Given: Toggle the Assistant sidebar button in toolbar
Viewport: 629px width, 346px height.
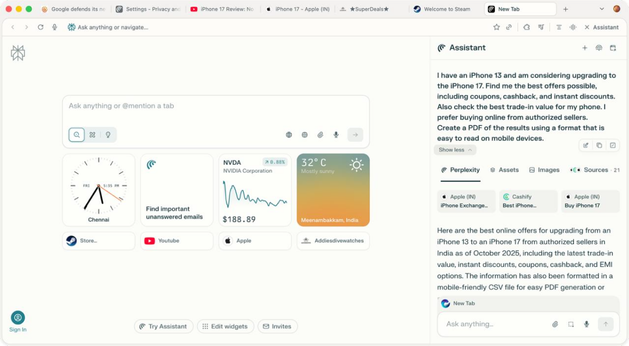Looking at the screenshot, I should click(x=601, y=27).
